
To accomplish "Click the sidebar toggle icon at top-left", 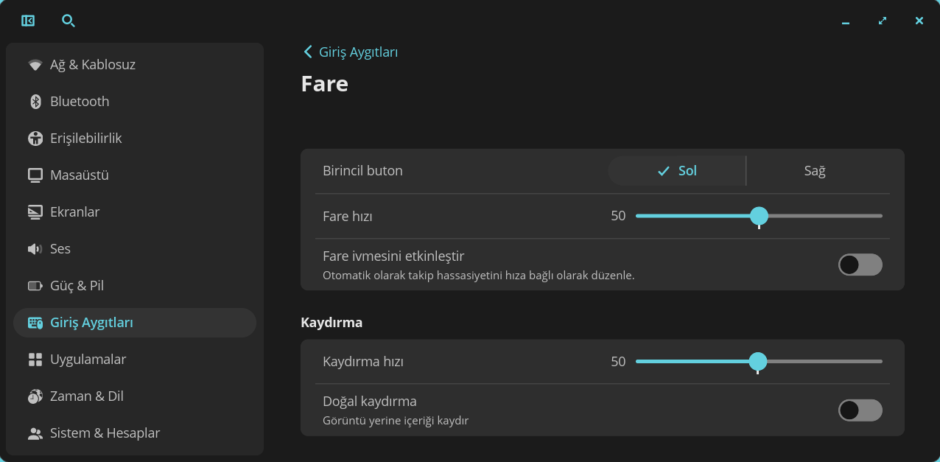I will click(x=28, y=21).
